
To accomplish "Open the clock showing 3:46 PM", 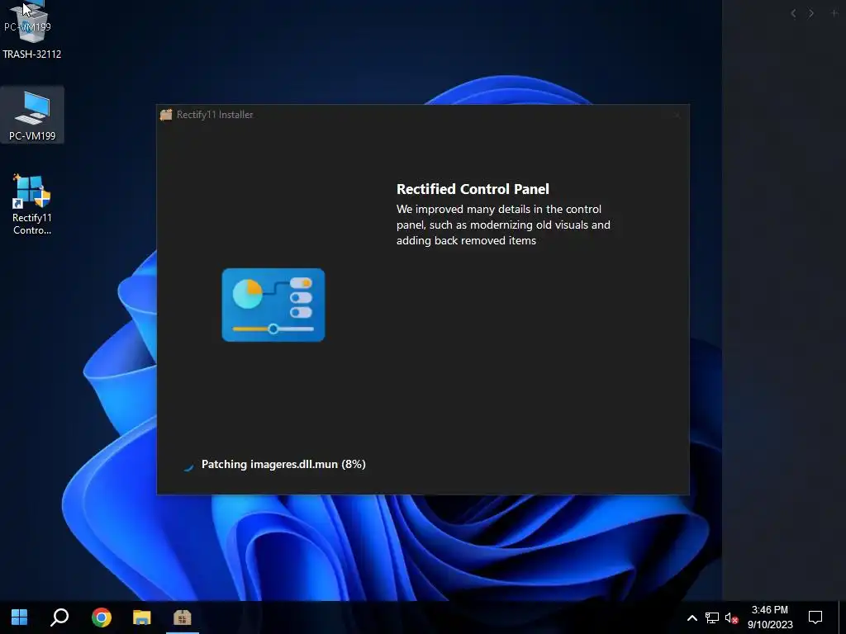I will point(770,617).
